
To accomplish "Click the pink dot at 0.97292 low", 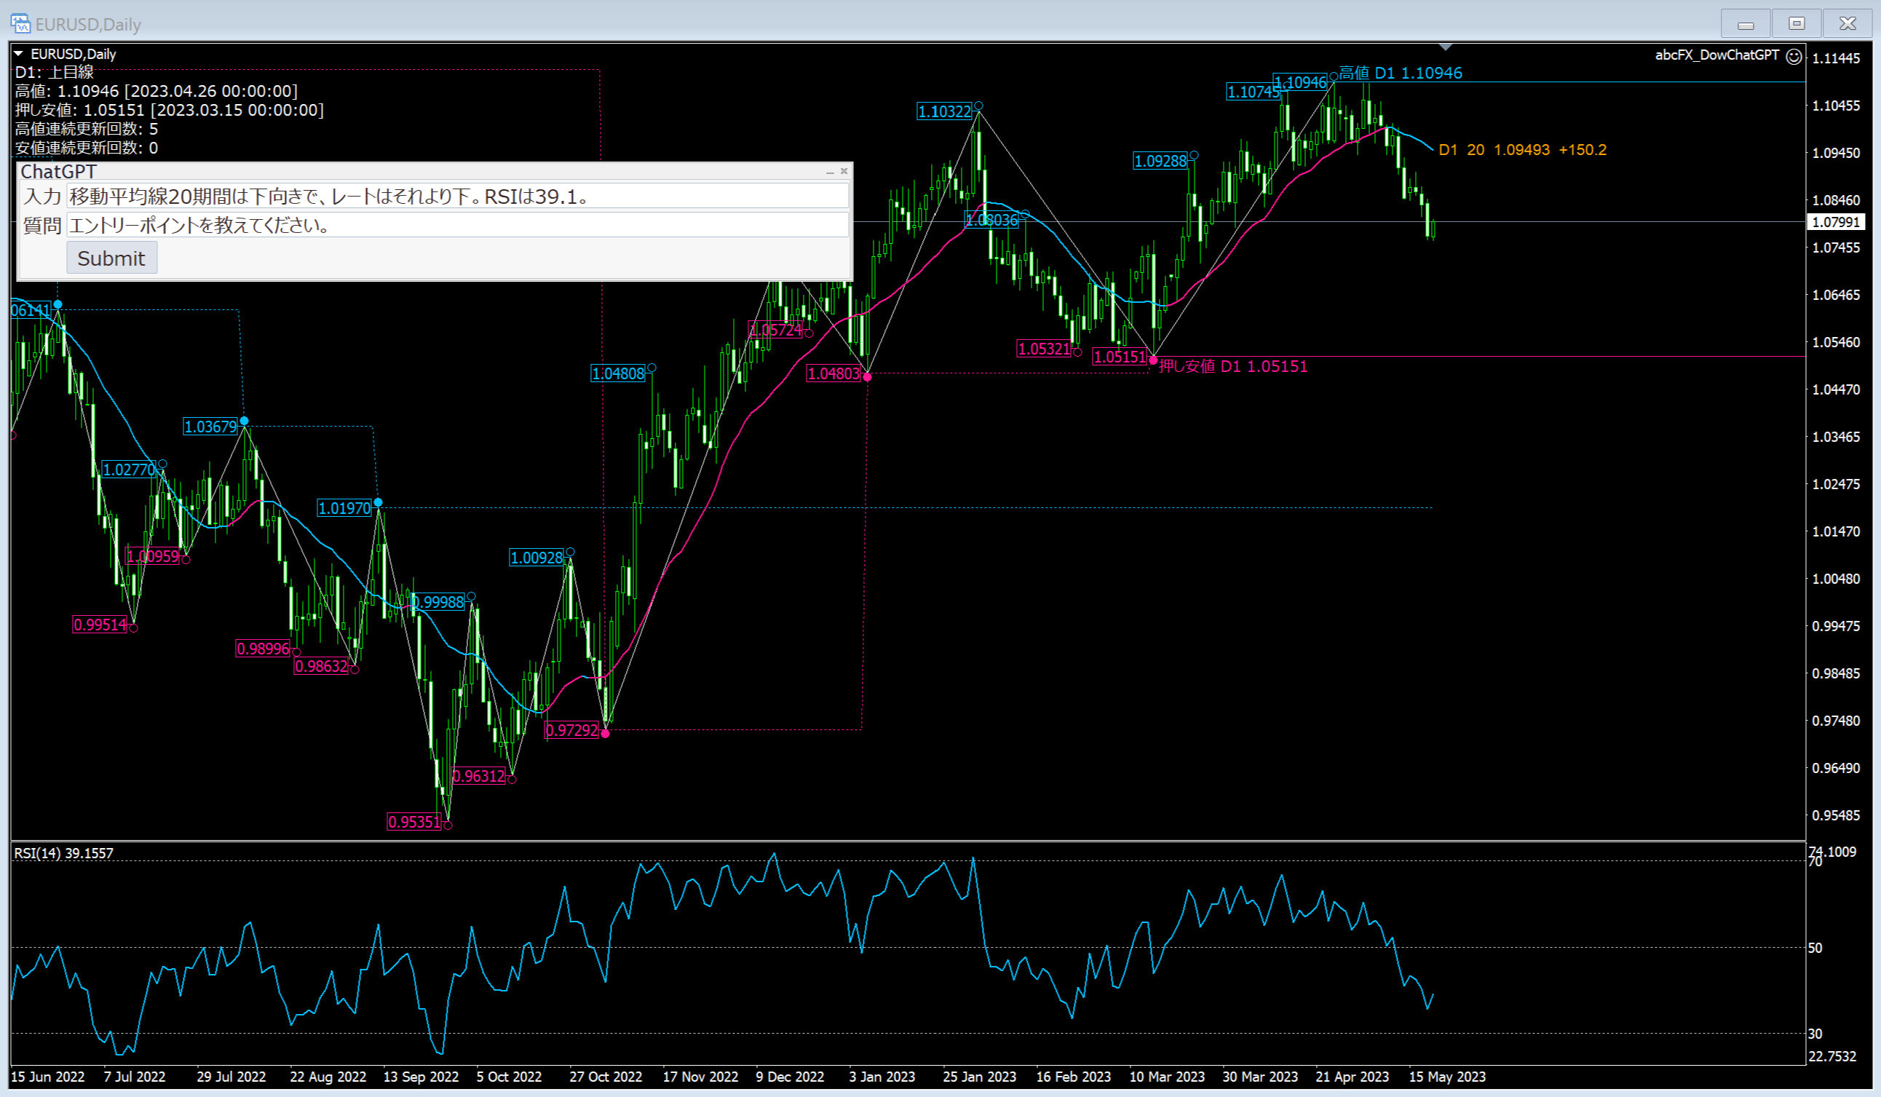I will (606, 734).
